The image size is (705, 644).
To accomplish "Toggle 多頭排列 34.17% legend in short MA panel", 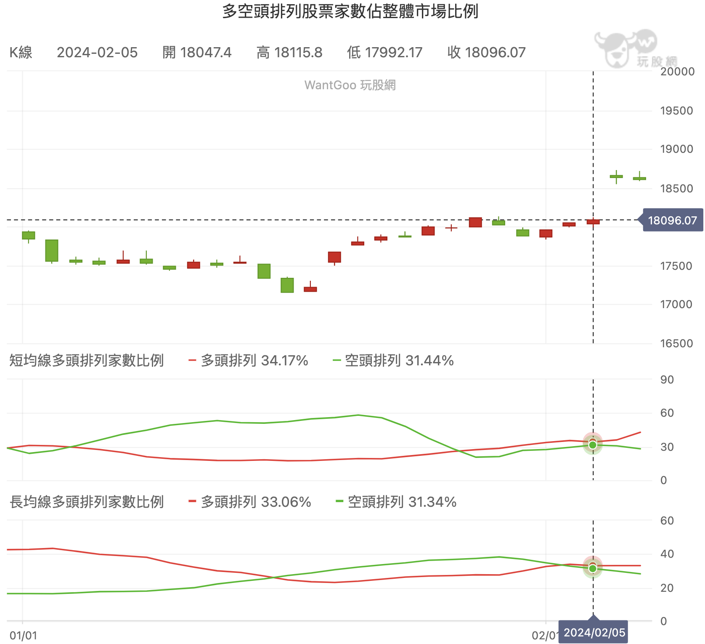I will [249, 361].
